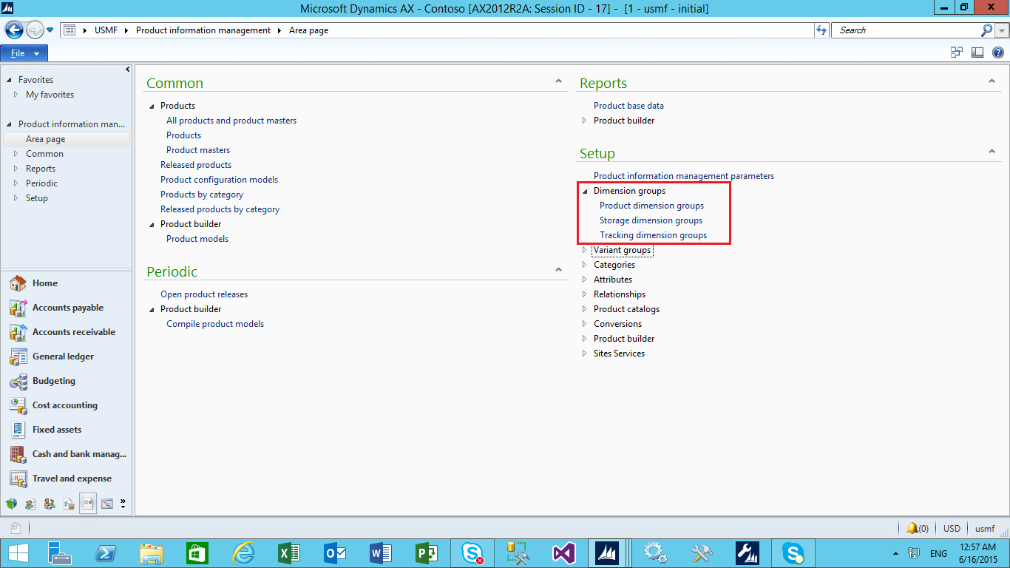The width and height of the screenshot is (1010, 568).
Task: Open the General ledger module icon
Action: pos(18,356)
